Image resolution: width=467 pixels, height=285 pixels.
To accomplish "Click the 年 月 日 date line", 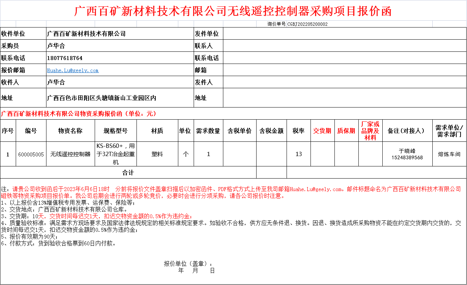I will [x=197, y=270].
